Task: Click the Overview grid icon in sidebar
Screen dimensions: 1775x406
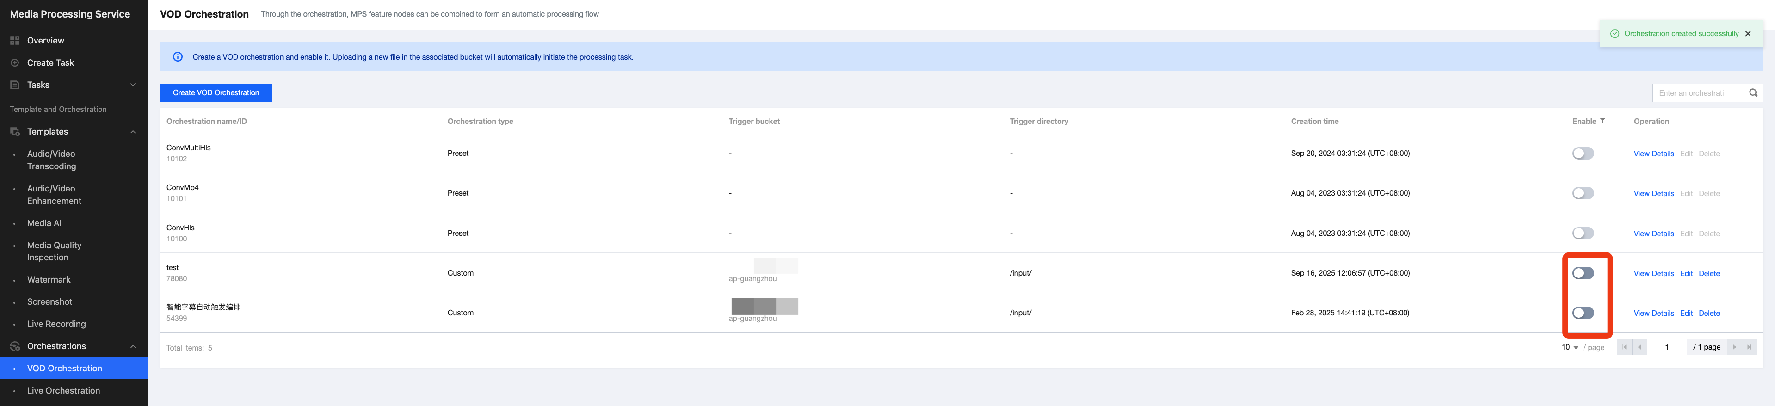Action: point(14,41)
